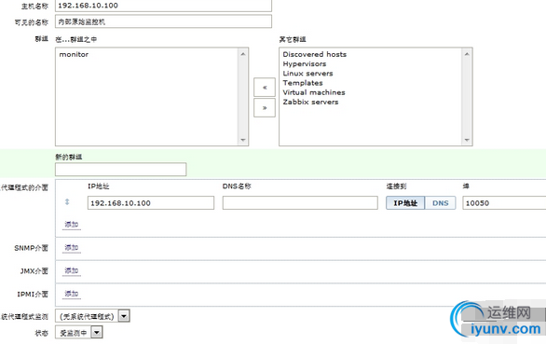Click up arrow of other-groups list scrollbar
Image resolution: width=546 pixels, height=344 pixels.
pos(467,54)
